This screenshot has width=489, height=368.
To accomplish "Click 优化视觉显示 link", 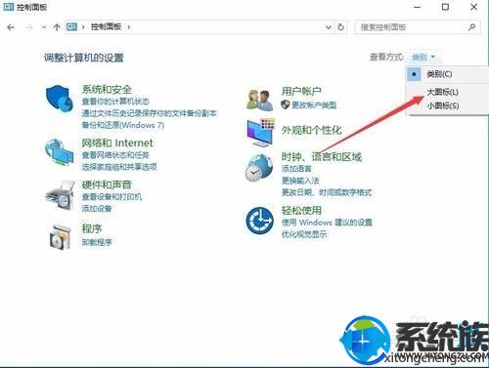I will tap(304, 234).
